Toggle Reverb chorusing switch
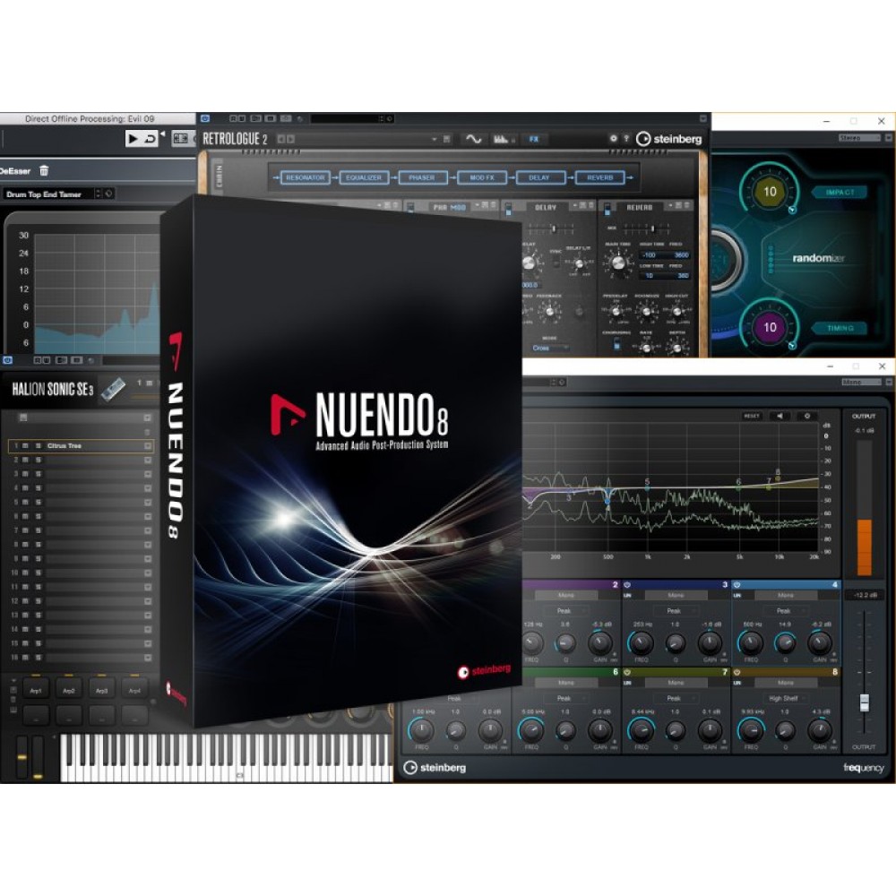This screenshot has width=896, height=896. [x=617, y=344]
